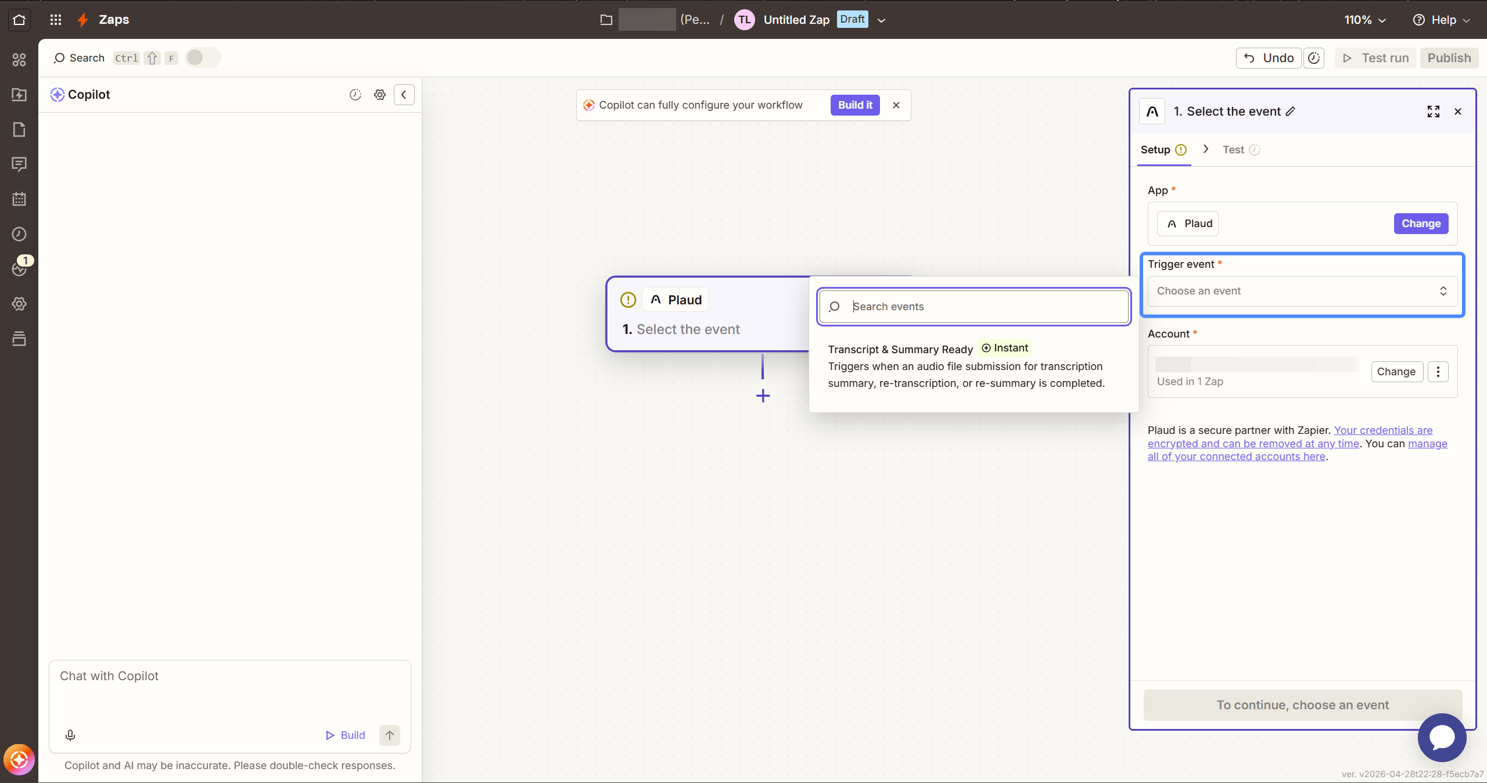Image resolution: width=1487 pixels, height=783 pixels.
Task: Open the sidebar lightning panel icon
Action: tap(19, 95)
